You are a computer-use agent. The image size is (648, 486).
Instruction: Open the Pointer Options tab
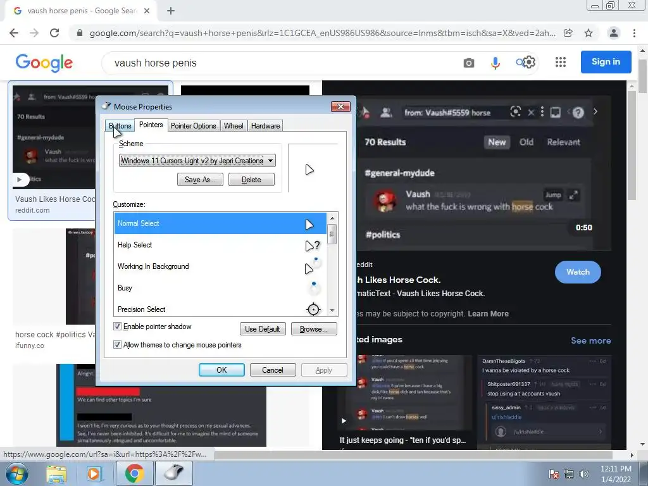tap(194, 126)
